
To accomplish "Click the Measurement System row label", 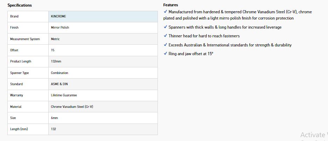I will coord(25,39).
